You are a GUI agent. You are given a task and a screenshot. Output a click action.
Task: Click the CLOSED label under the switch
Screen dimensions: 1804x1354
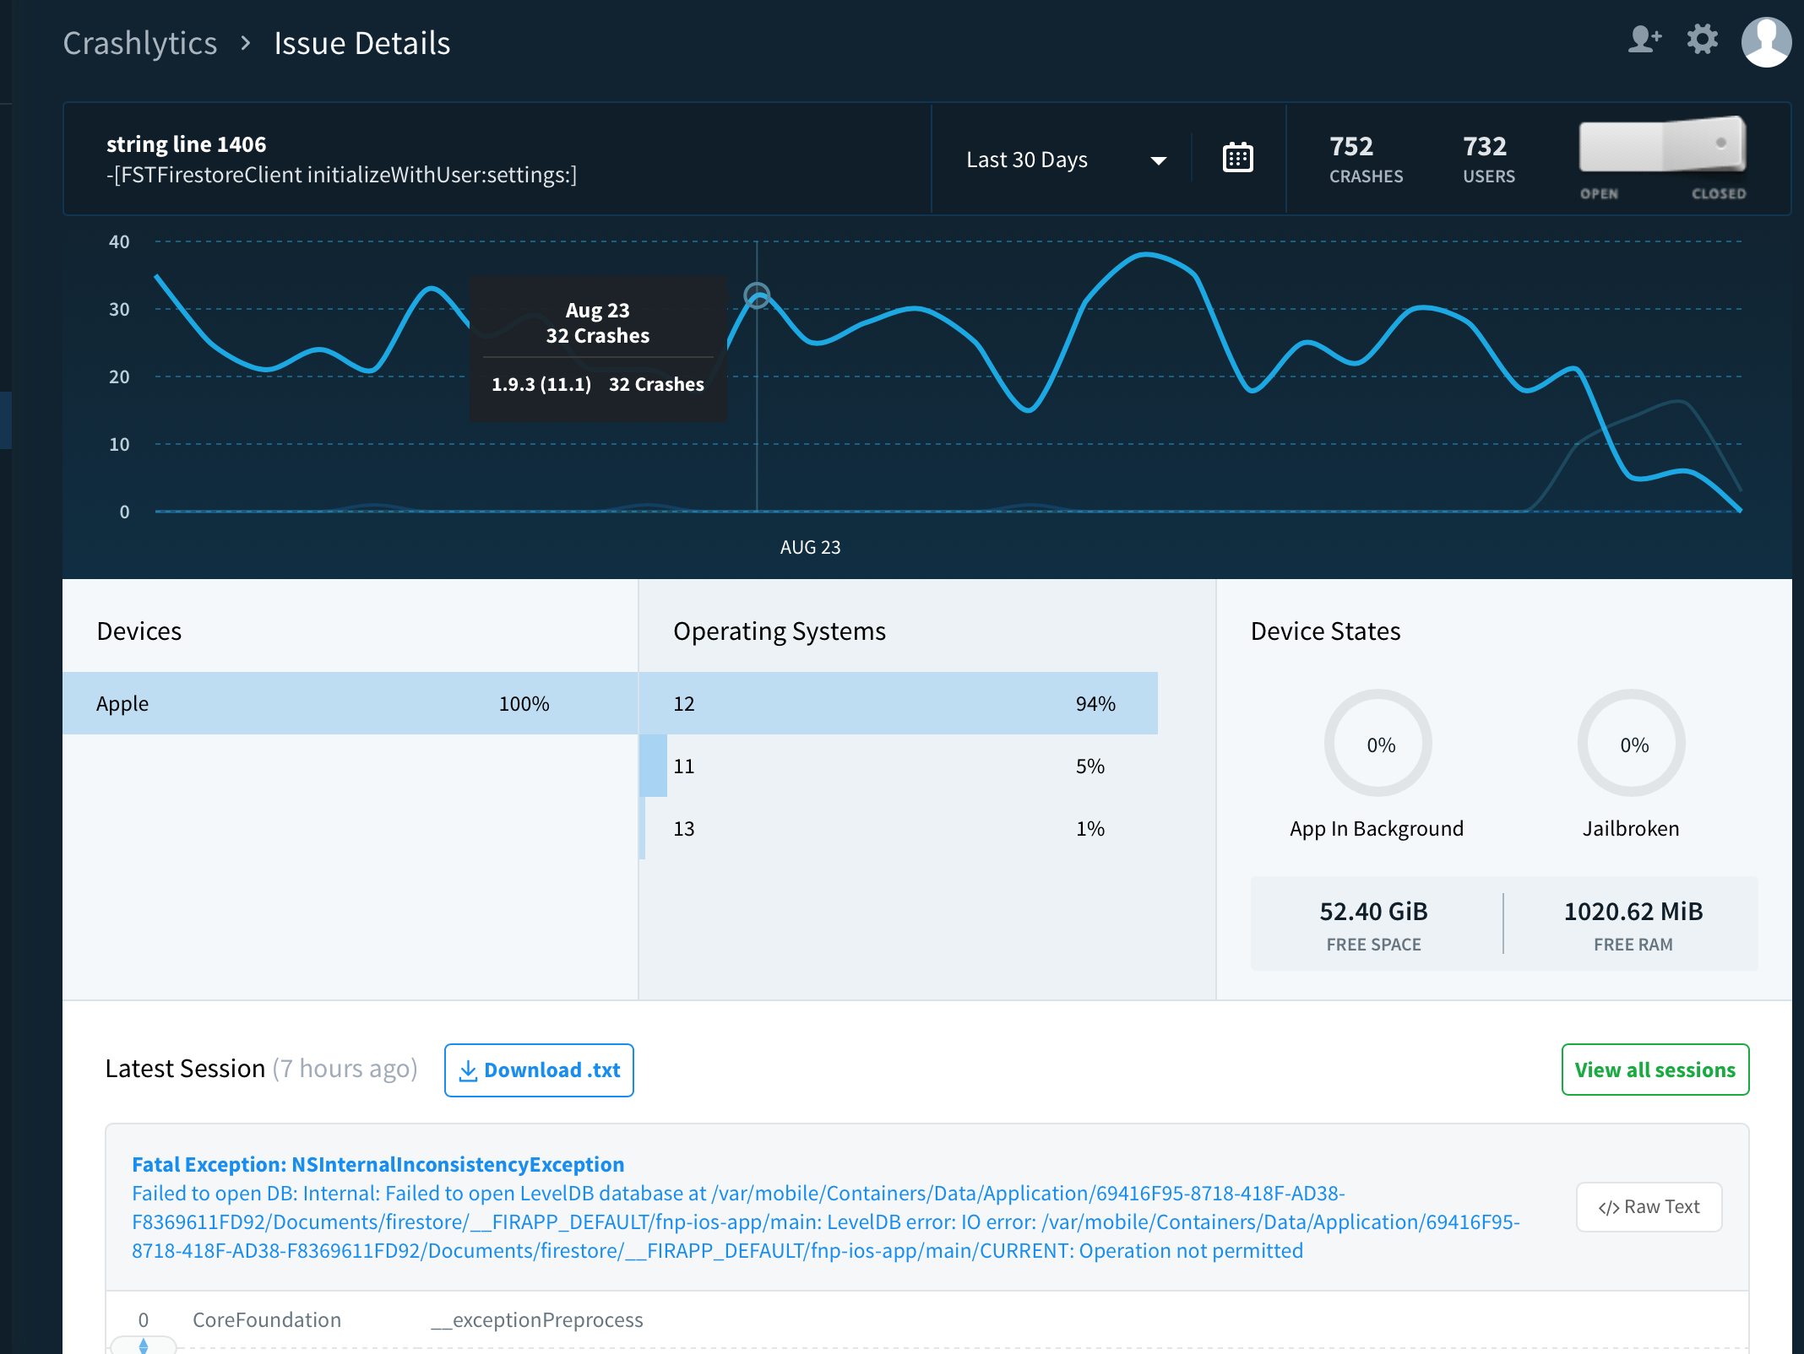(x=1718, y=194)
